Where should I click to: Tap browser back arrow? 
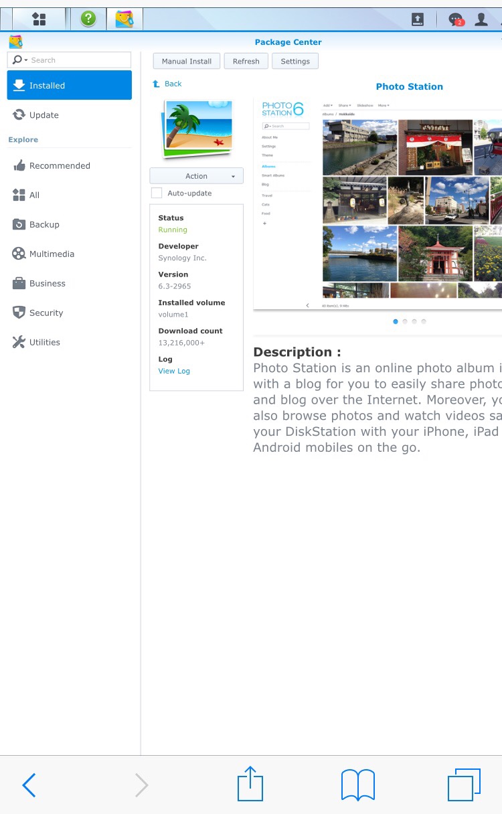coord(29,785)
